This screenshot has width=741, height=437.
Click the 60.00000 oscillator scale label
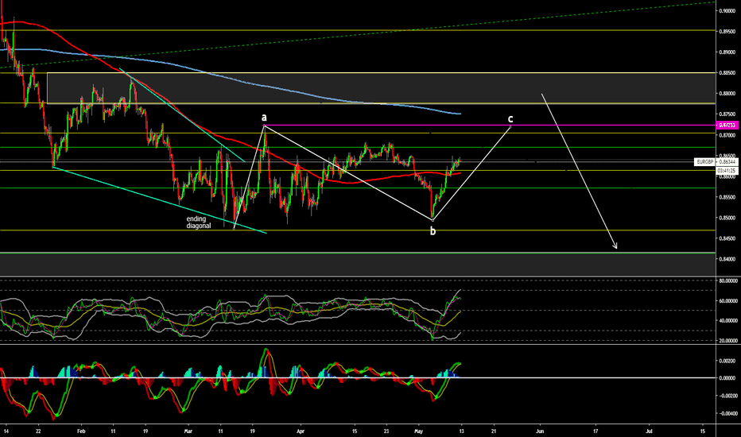pos(727,300)
